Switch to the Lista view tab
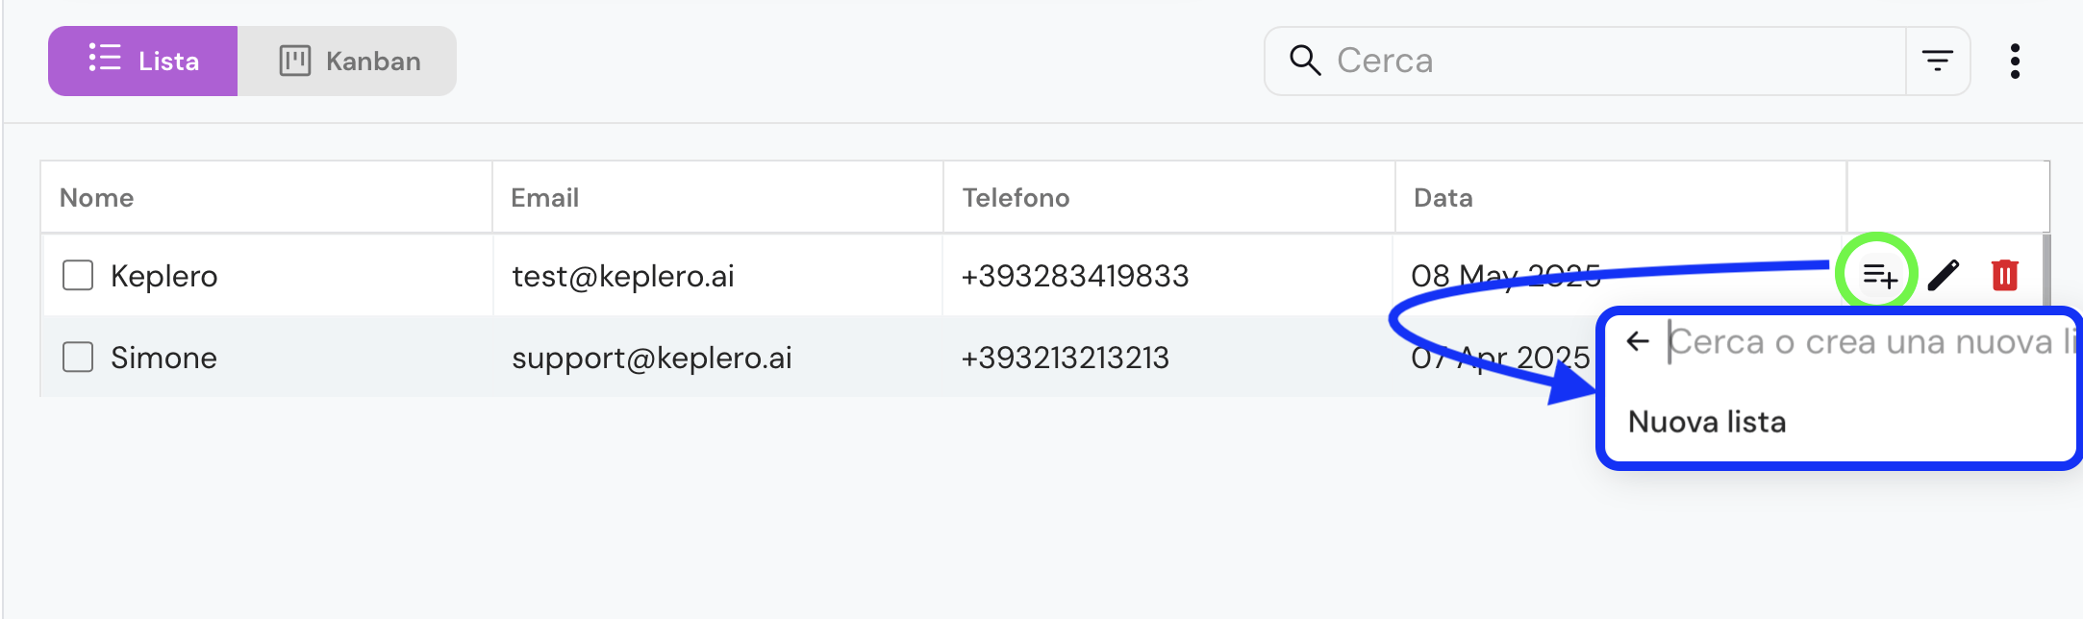 (x=143, y=61)
